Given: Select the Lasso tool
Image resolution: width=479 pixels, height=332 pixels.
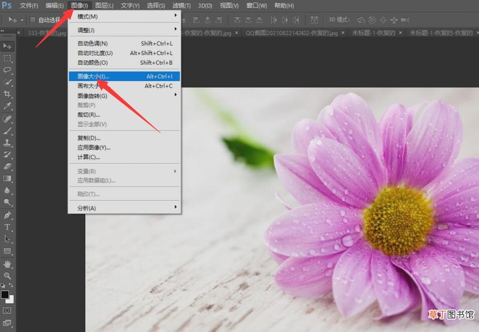Looking at the screenshot, I should [8, 70].
